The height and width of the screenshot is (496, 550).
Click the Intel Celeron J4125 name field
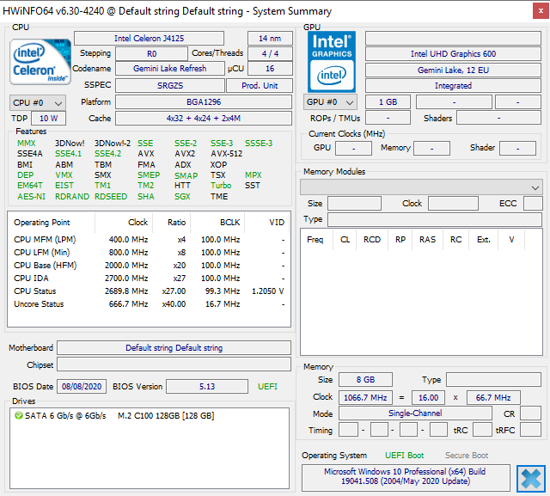[x=149, y=38]
